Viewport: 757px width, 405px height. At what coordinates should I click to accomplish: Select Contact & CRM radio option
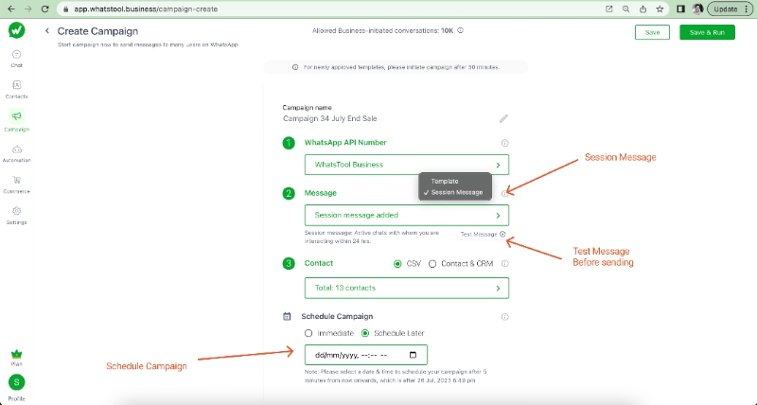pyautogui.click(x=433, y=264)
